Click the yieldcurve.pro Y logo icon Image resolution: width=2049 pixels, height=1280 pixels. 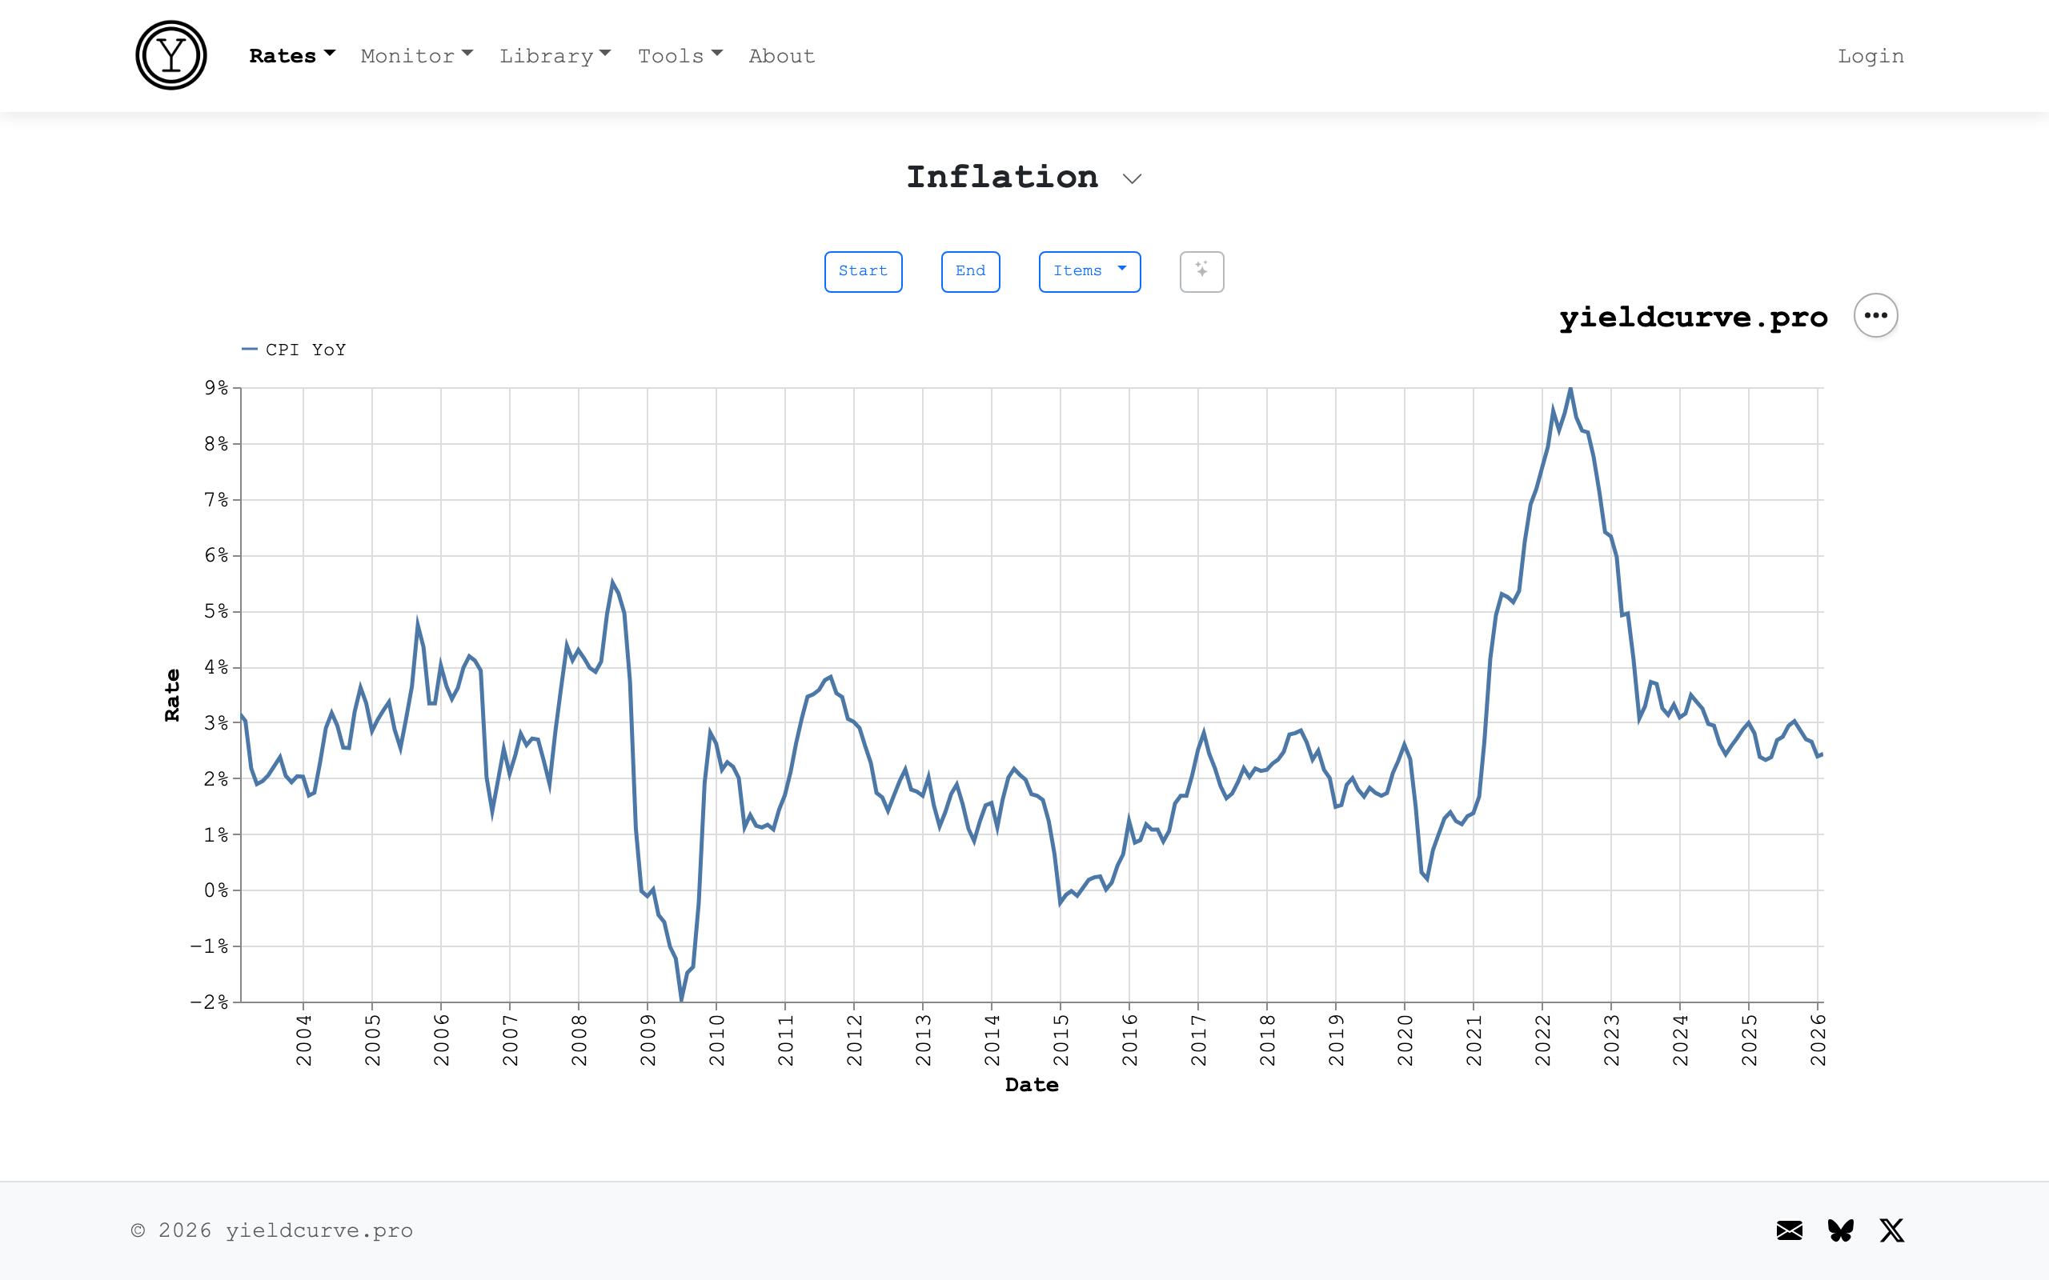(171, 56)
